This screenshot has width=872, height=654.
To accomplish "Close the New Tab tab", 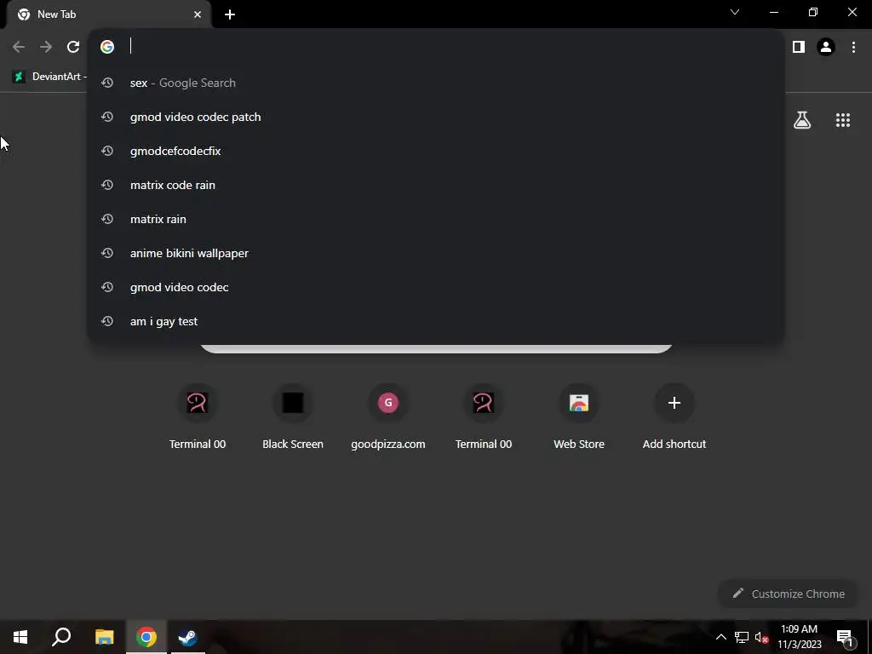I will [x=198, y=14].
